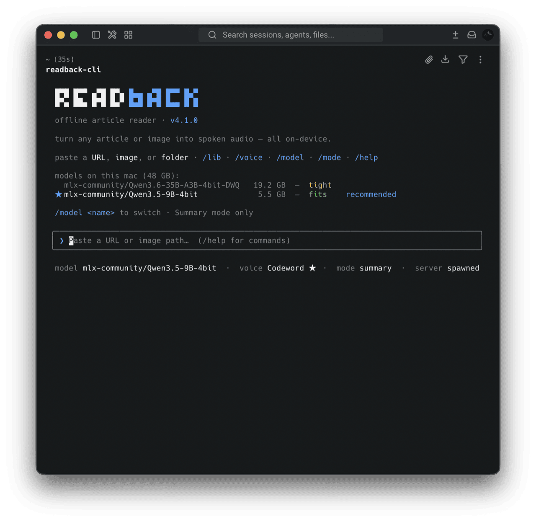This screenshot has height=522, width=536.
Task: Click the star beside Qwen3.5-9B-4bit model row
Action: [59, 194]
